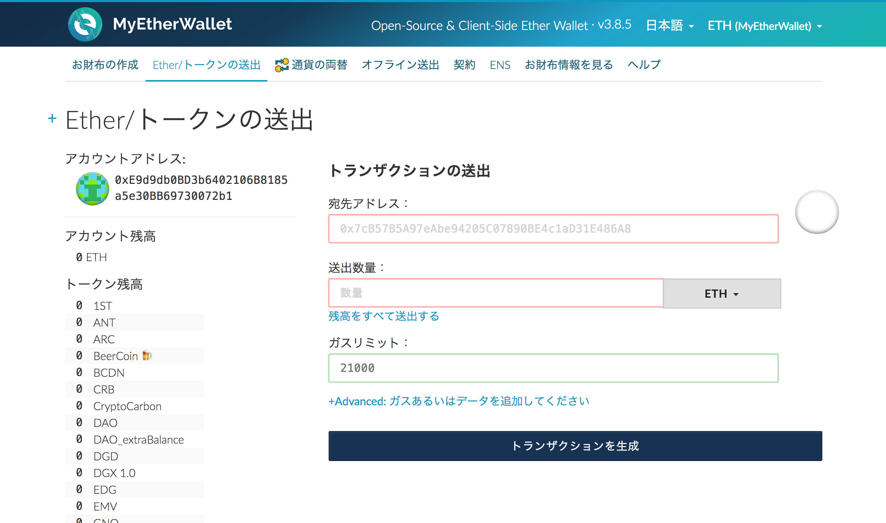Click the account address identicon

92,188
